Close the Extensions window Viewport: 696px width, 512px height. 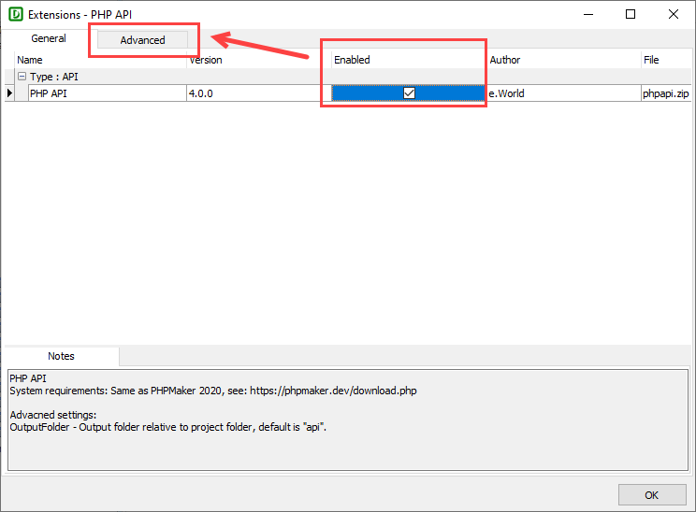click(x=673, y=14)
